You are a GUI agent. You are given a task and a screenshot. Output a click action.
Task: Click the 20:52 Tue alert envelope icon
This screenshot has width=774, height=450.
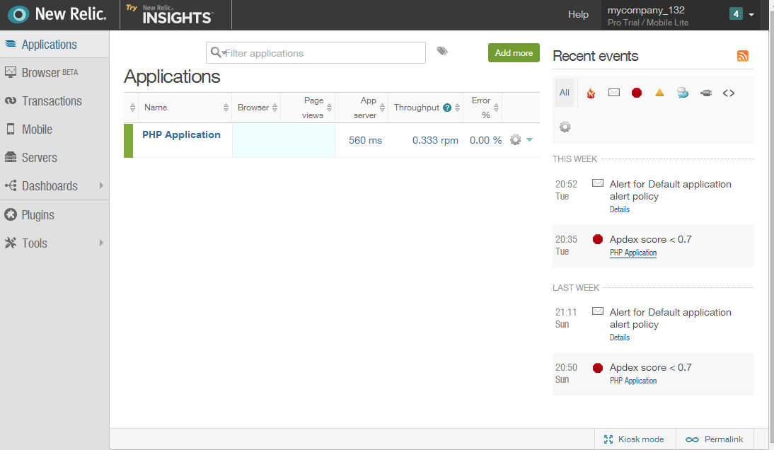coord(598,183)
